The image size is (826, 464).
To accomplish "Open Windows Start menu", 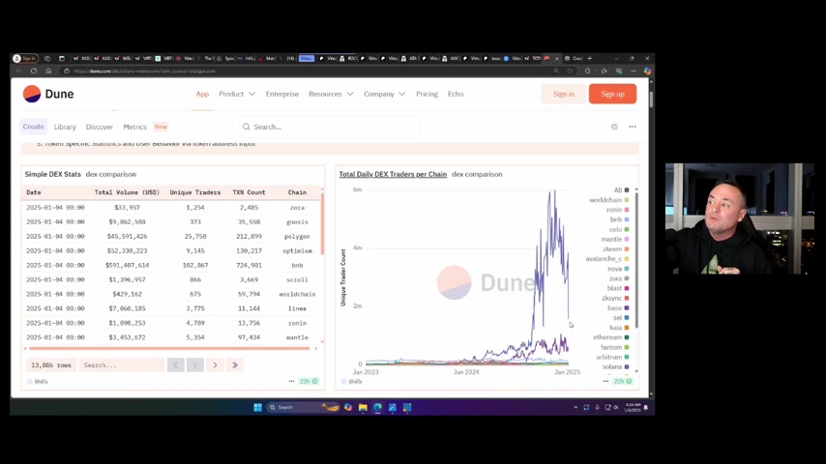I will point(257,407).
